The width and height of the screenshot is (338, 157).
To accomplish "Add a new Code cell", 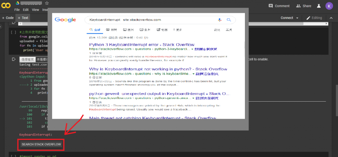I will 8,18.
